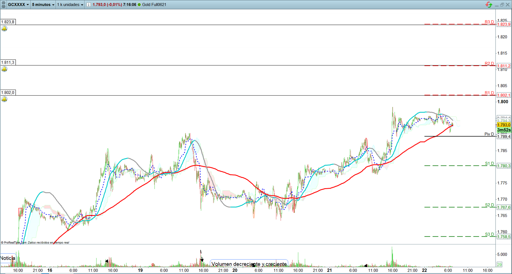Image resolution: width=512 pixels, height=274 pixels.
Task: Click the 1.780,3 value on price axis
Action: pos(504,166)
